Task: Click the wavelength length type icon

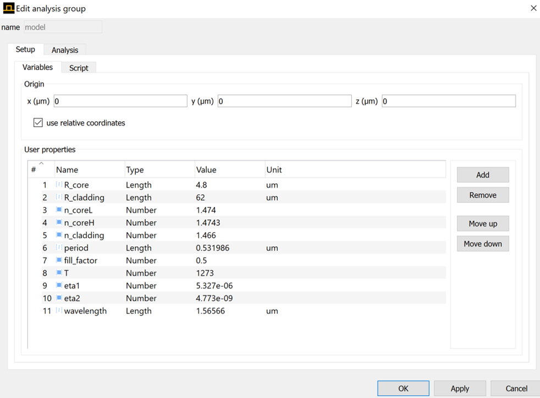Action: point(59,311)
